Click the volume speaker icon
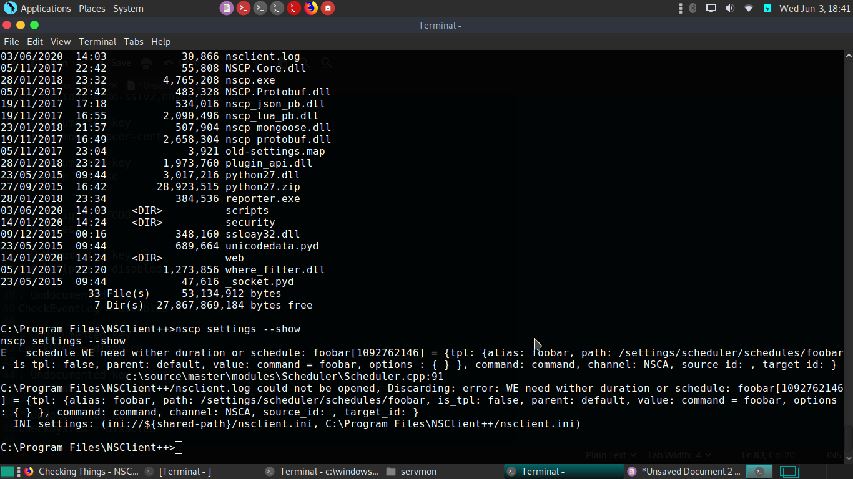 pos(729,8)
